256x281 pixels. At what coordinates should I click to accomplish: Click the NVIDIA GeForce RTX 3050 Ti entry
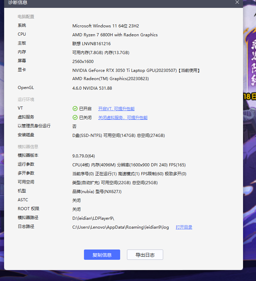click(136, 70)
